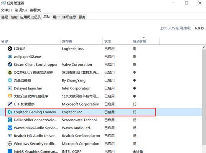Switch to the 服务 tab
The height and width of the screenshot is (153, 206).
(x=82, y=17)
